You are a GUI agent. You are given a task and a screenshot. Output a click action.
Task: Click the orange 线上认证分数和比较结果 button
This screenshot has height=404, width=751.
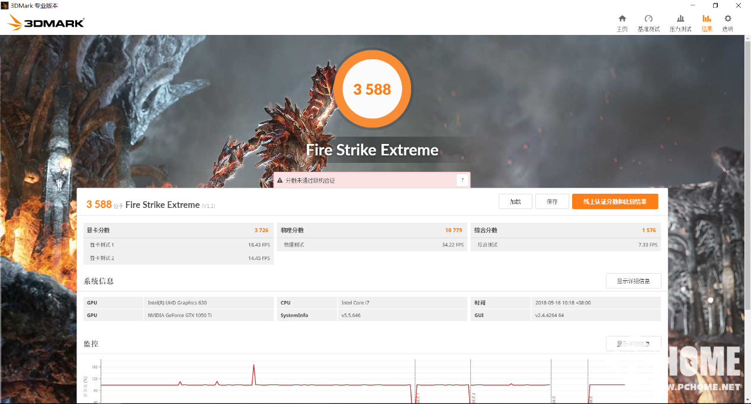[615, 202]
